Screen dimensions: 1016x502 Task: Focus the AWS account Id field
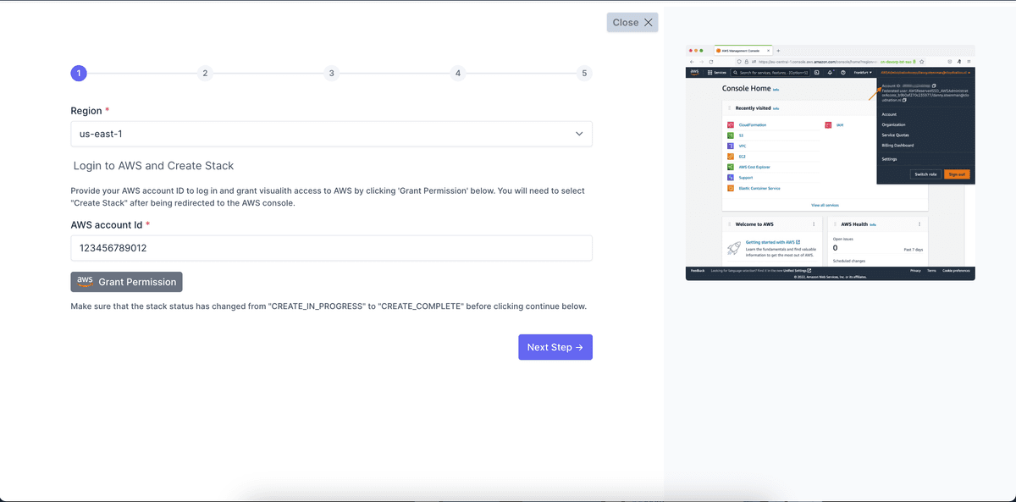tap(330, 248)
